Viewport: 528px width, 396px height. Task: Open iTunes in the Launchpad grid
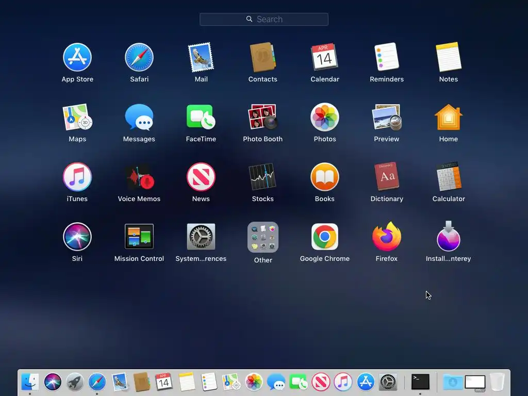click(x=77, y=177)
